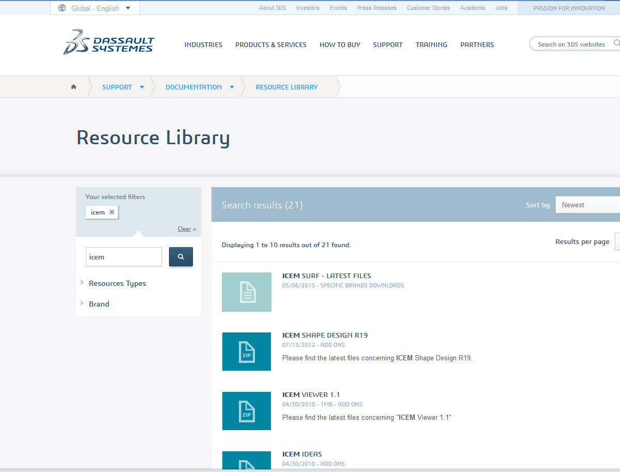This screenshot has height=472, width=620.
Task: Focus the icem filter search field
Action: coord(124,257)
